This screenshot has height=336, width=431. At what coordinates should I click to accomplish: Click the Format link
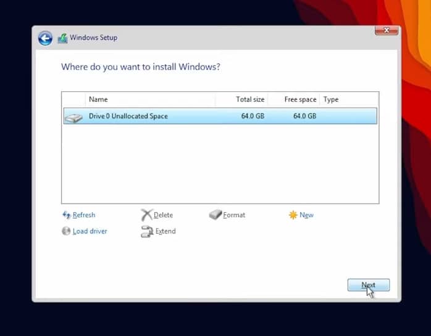(234, 215)
